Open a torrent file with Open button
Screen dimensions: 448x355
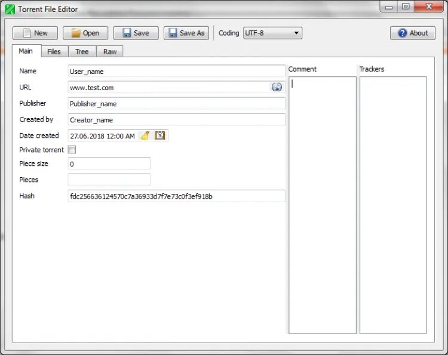pos(85,33)
